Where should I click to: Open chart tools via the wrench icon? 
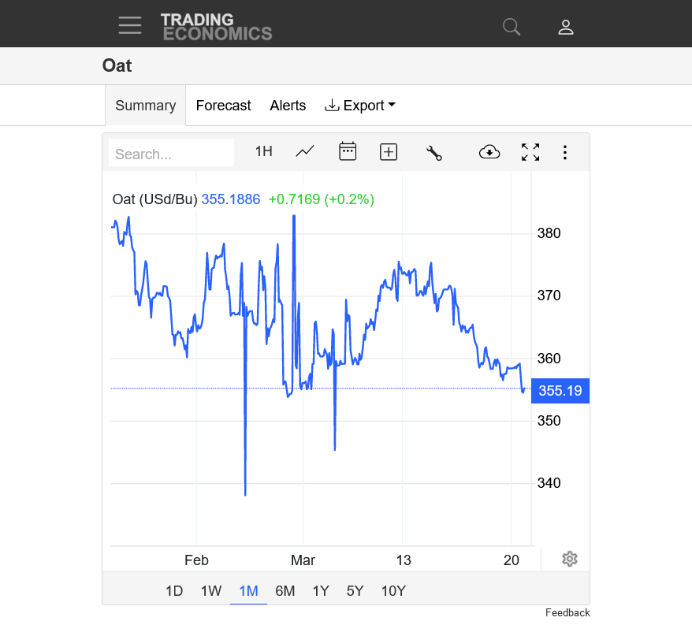(433, 153)
